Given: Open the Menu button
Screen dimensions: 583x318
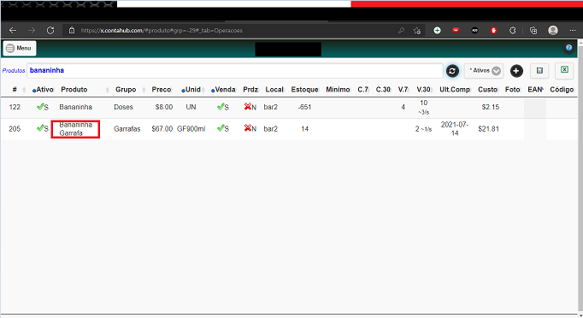Looking at the screenshot, I should click(20, 48).
